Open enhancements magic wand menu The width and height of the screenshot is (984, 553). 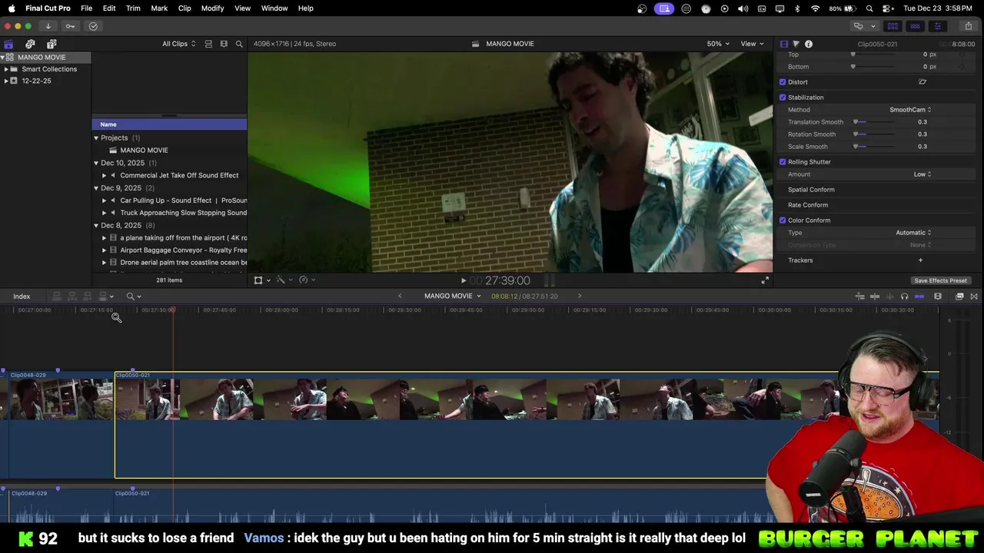click(284, 280)
